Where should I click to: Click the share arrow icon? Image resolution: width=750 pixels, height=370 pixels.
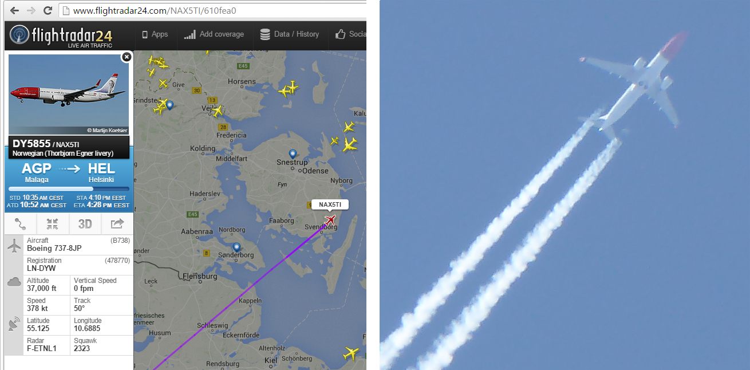point(117,224)
